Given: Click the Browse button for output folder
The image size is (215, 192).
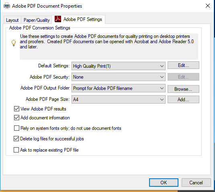Looking at the screenshot, I should (183, 89).
